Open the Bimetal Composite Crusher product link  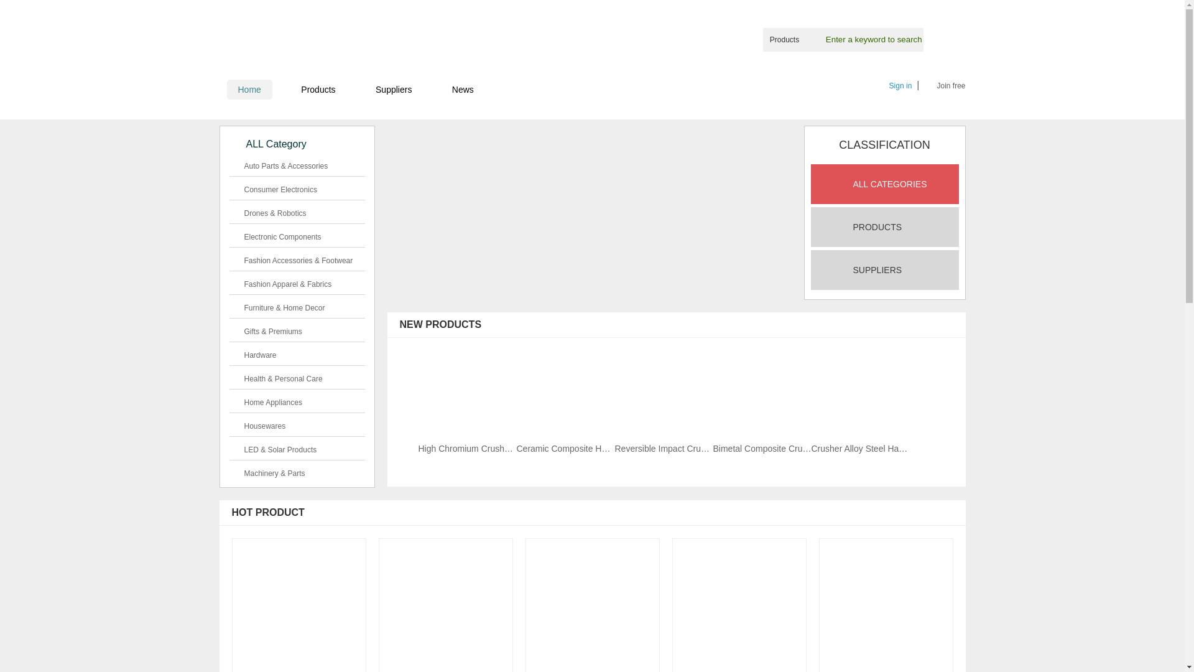pos(761,449)
